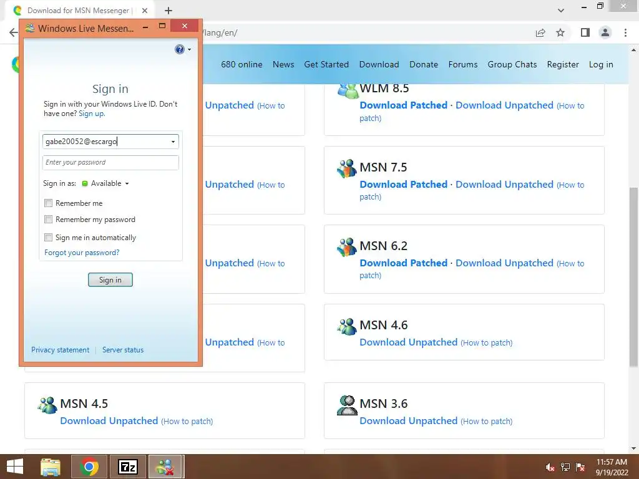Open File Explorer from the taskbar
639x479 pixels.
(x=51, y=467)
